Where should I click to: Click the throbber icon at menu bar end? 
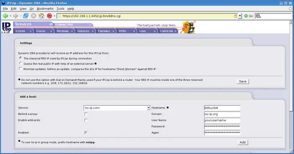coord(291,8)
